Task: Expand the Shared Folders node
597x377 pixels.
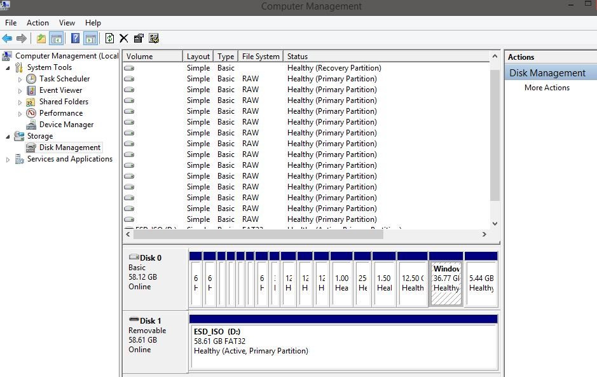Action: (20, 102)
